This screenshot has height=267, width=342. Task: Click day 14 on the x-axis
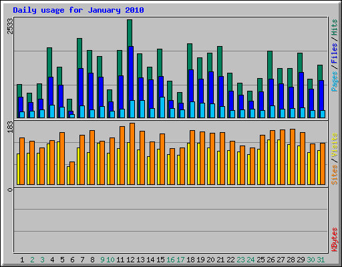tap(150, 260)
